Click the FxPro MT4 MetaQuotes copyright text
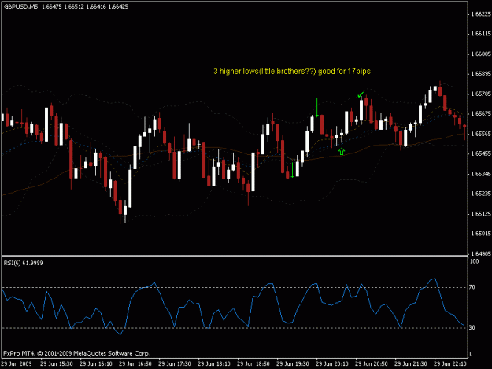 (77, 353)
